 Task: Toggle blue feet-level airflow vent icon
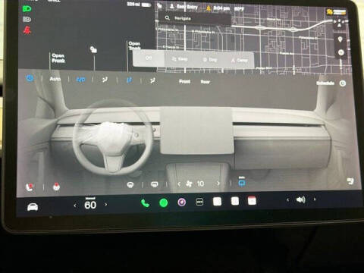pyautogui.click(x=129, y=80)
